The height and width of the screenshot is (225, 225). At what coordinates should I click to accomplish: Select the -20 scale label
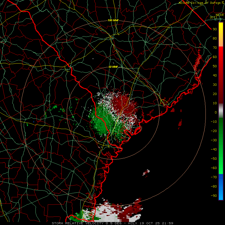[x=214, y=131]
